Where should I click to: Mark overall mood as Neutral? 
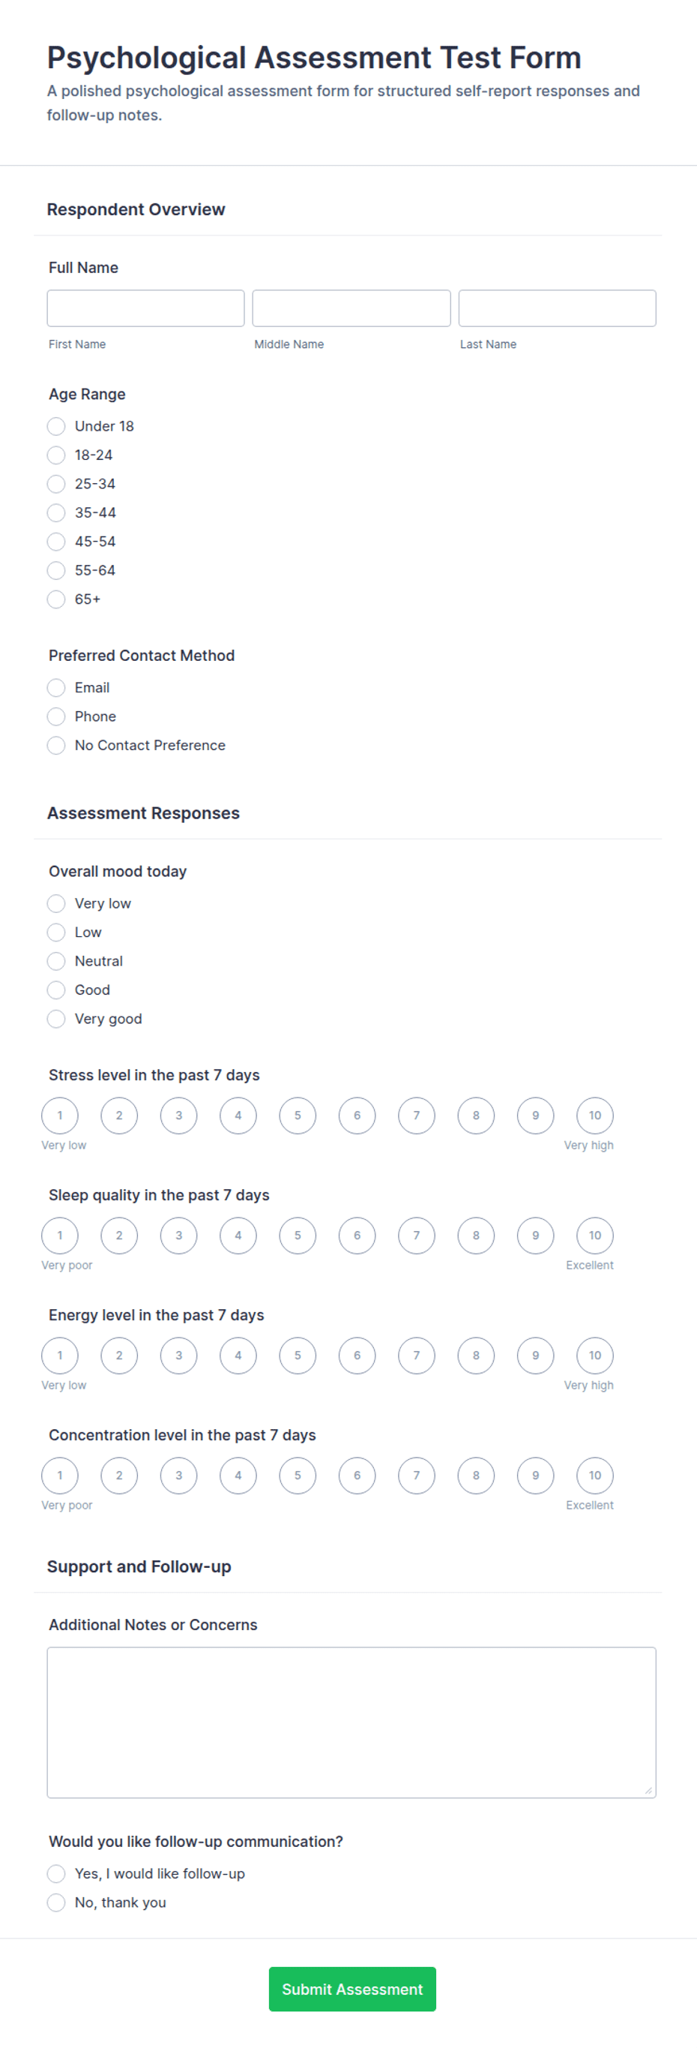coord(55,960)
